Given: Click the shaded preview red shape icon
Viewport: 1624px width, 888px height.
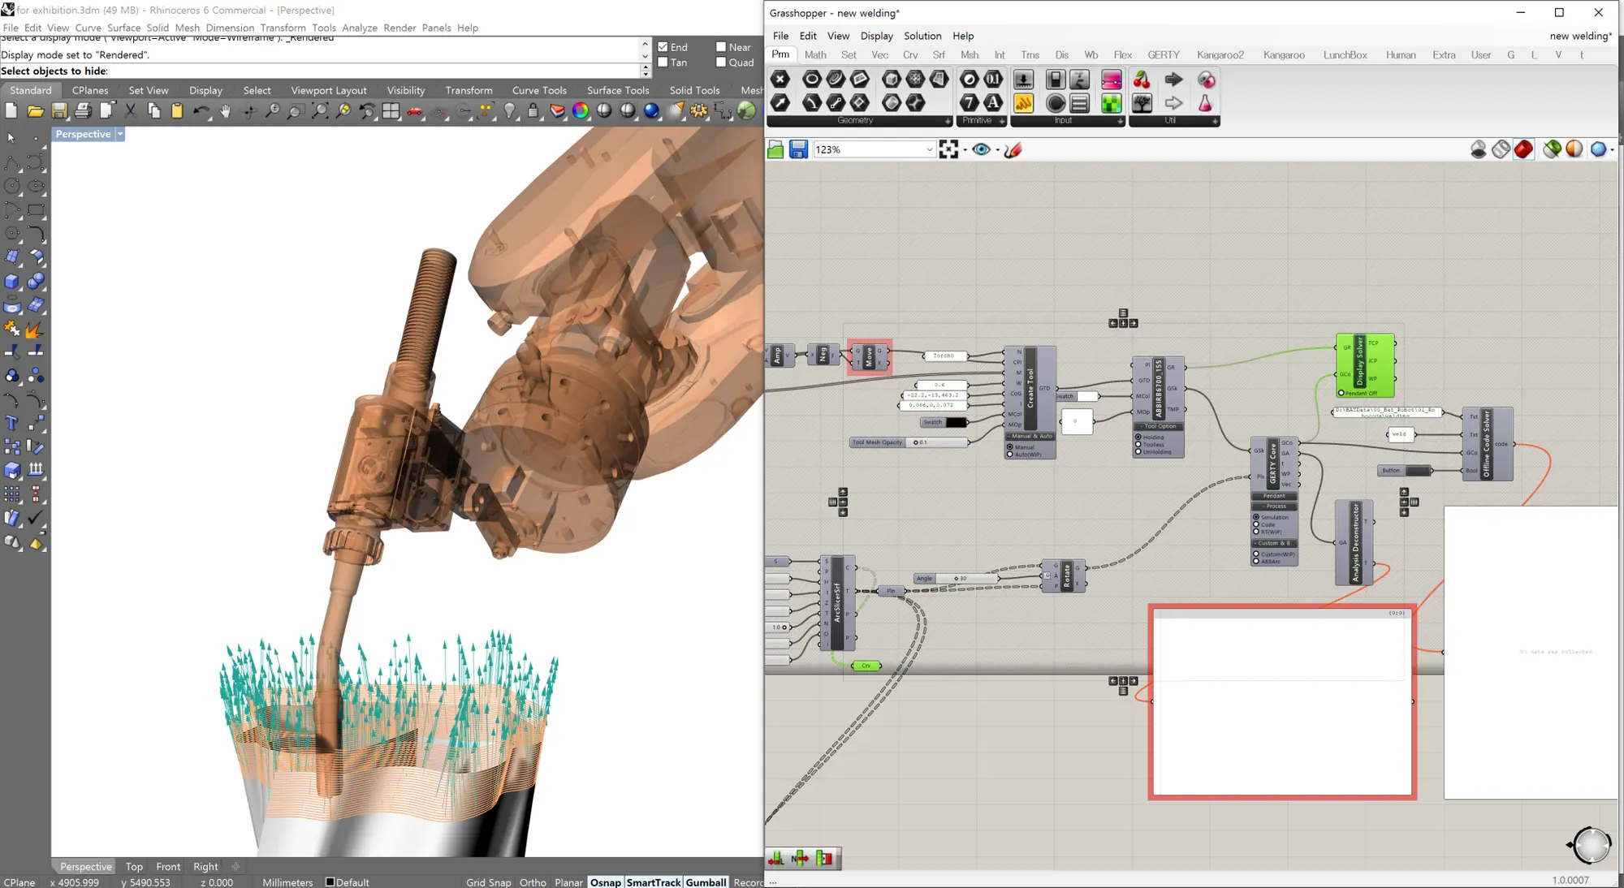Looking at the screenshot, I should click(x=1524, y=149).
